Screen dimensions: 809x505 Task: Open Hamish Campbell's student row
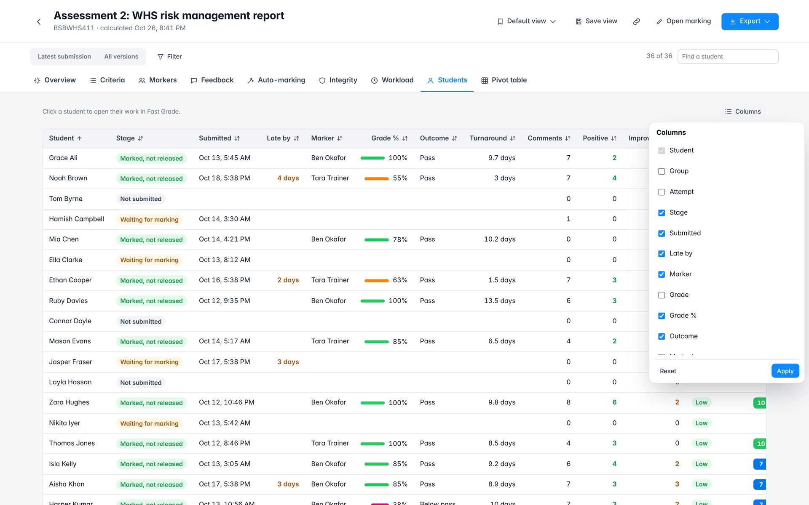pos(404,219)
